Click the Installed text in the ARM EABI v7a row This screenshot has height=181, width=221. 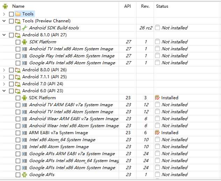(170, 133)
